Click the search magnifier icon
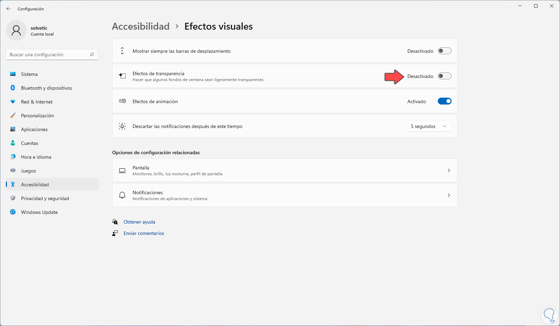This screenshot has height=326, width=560. click(x=92, y=55)
